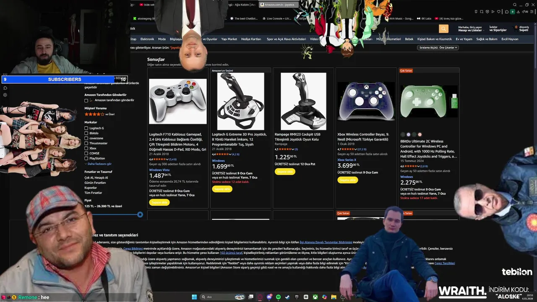This screenshot has height=302, width=537.
Task: Open Task View on the taskbar
Action: tap(251, 297)
